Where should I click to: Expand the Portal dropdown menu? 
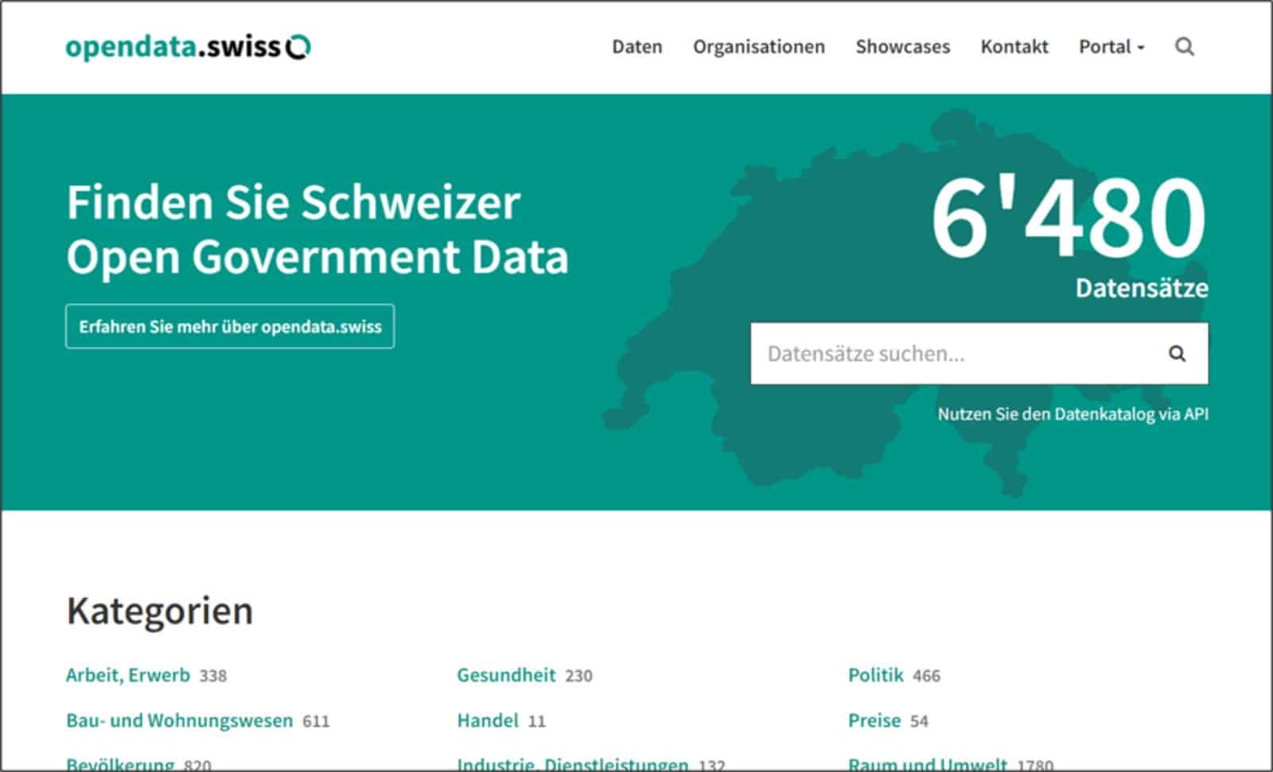point(1111,47)
